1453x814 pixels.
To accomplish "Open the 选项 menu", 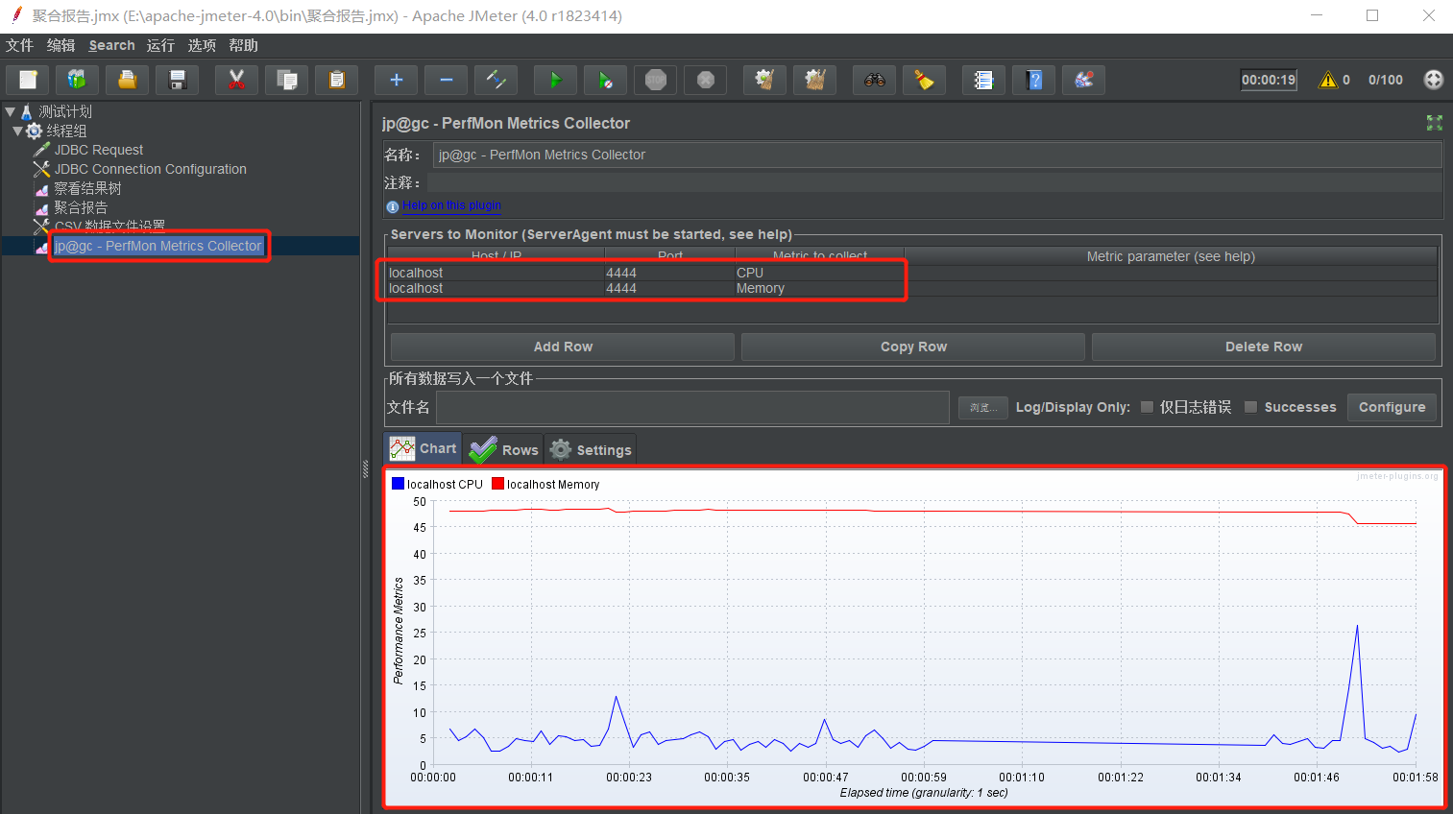I will click(202, 45).
